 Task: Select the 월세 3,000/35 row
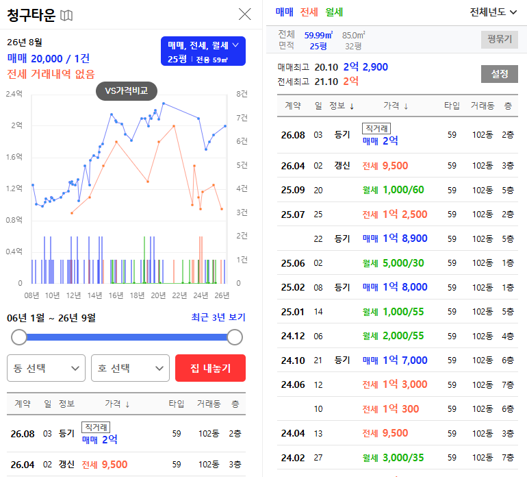pyautogui.click(x=397, y=458)
